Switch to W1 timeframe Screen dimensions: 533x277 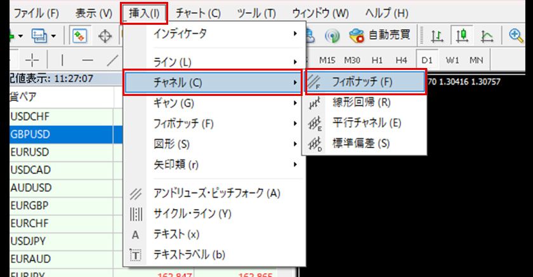(x=452, y=60)
